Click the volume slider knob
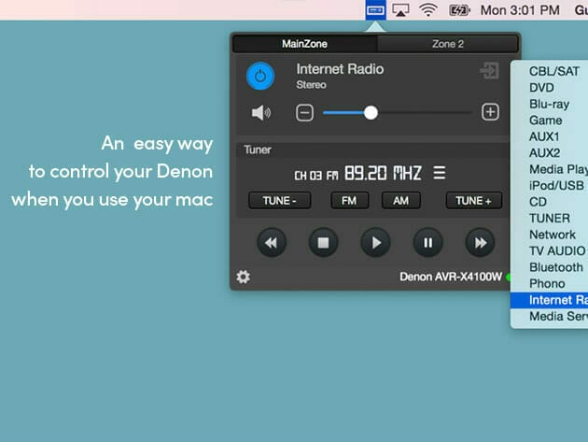588x442 pixels. 371,113
